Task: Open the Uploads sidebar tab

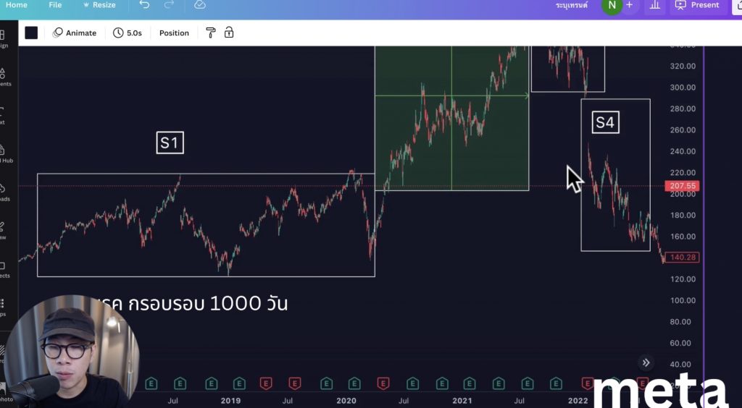Action: (4, 192)
